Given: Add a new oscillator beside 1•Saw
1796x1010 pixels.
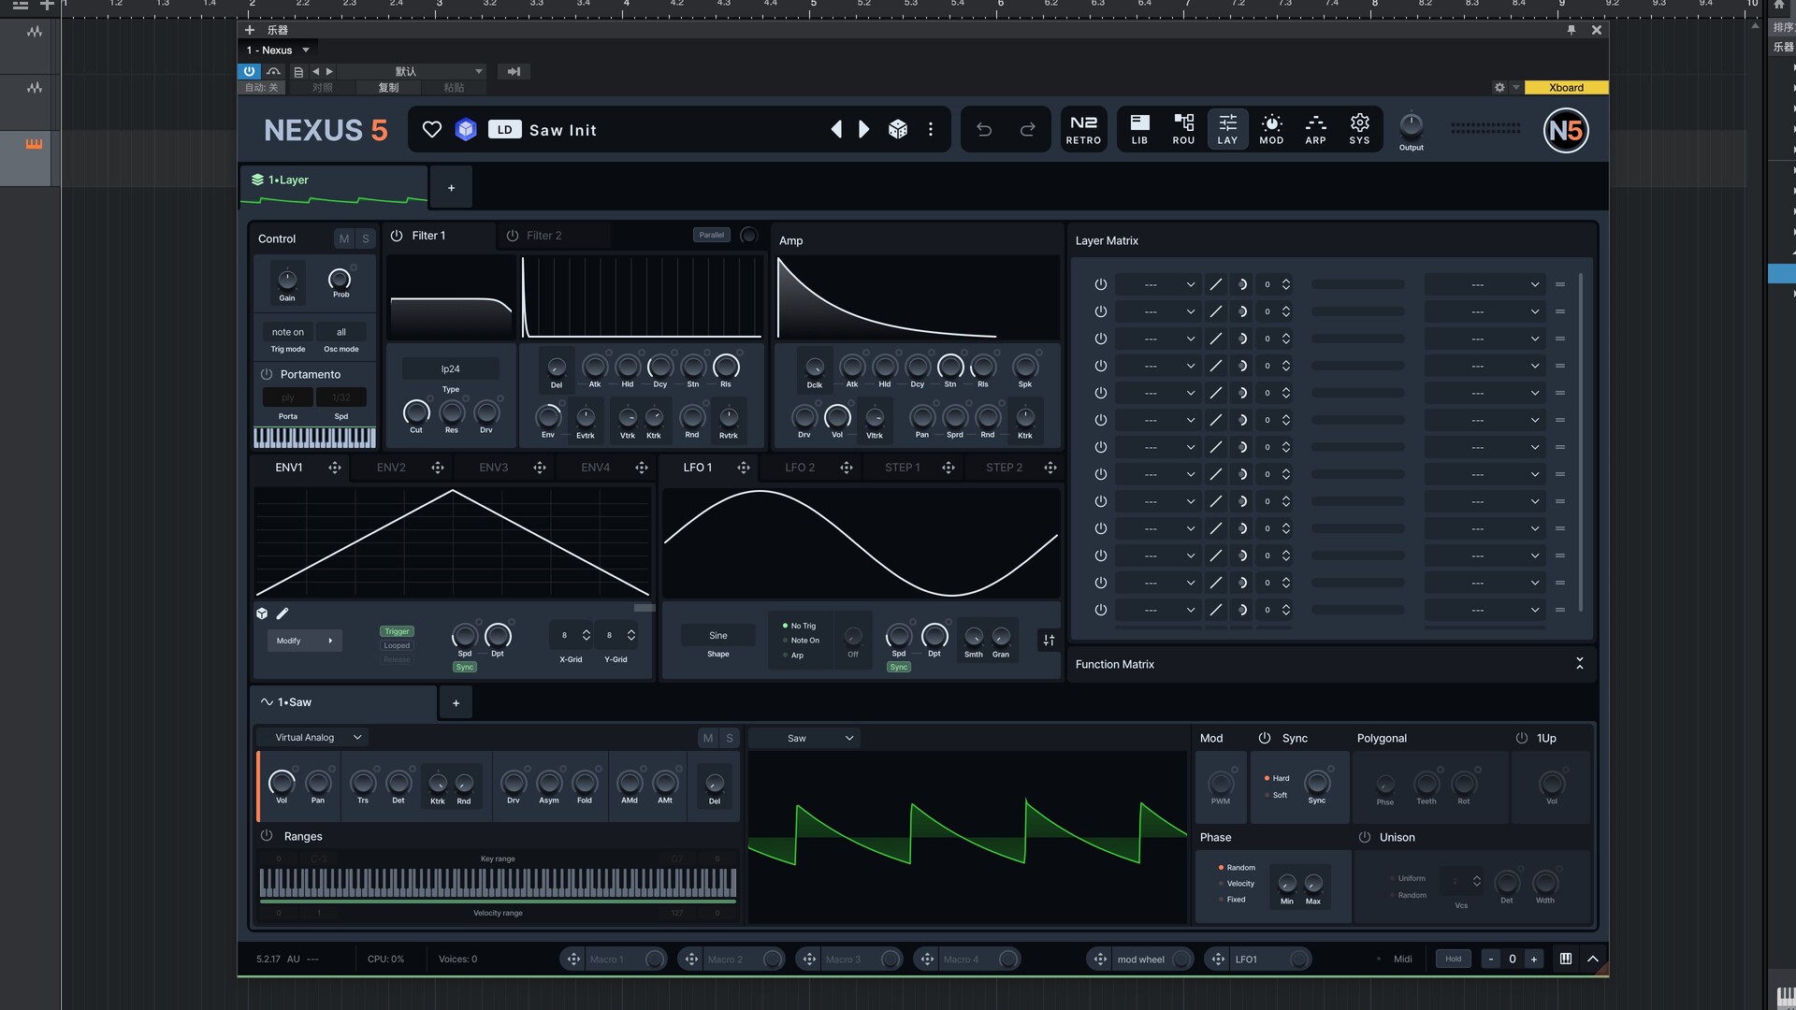Looking at the screenshot, I should 456,703.
